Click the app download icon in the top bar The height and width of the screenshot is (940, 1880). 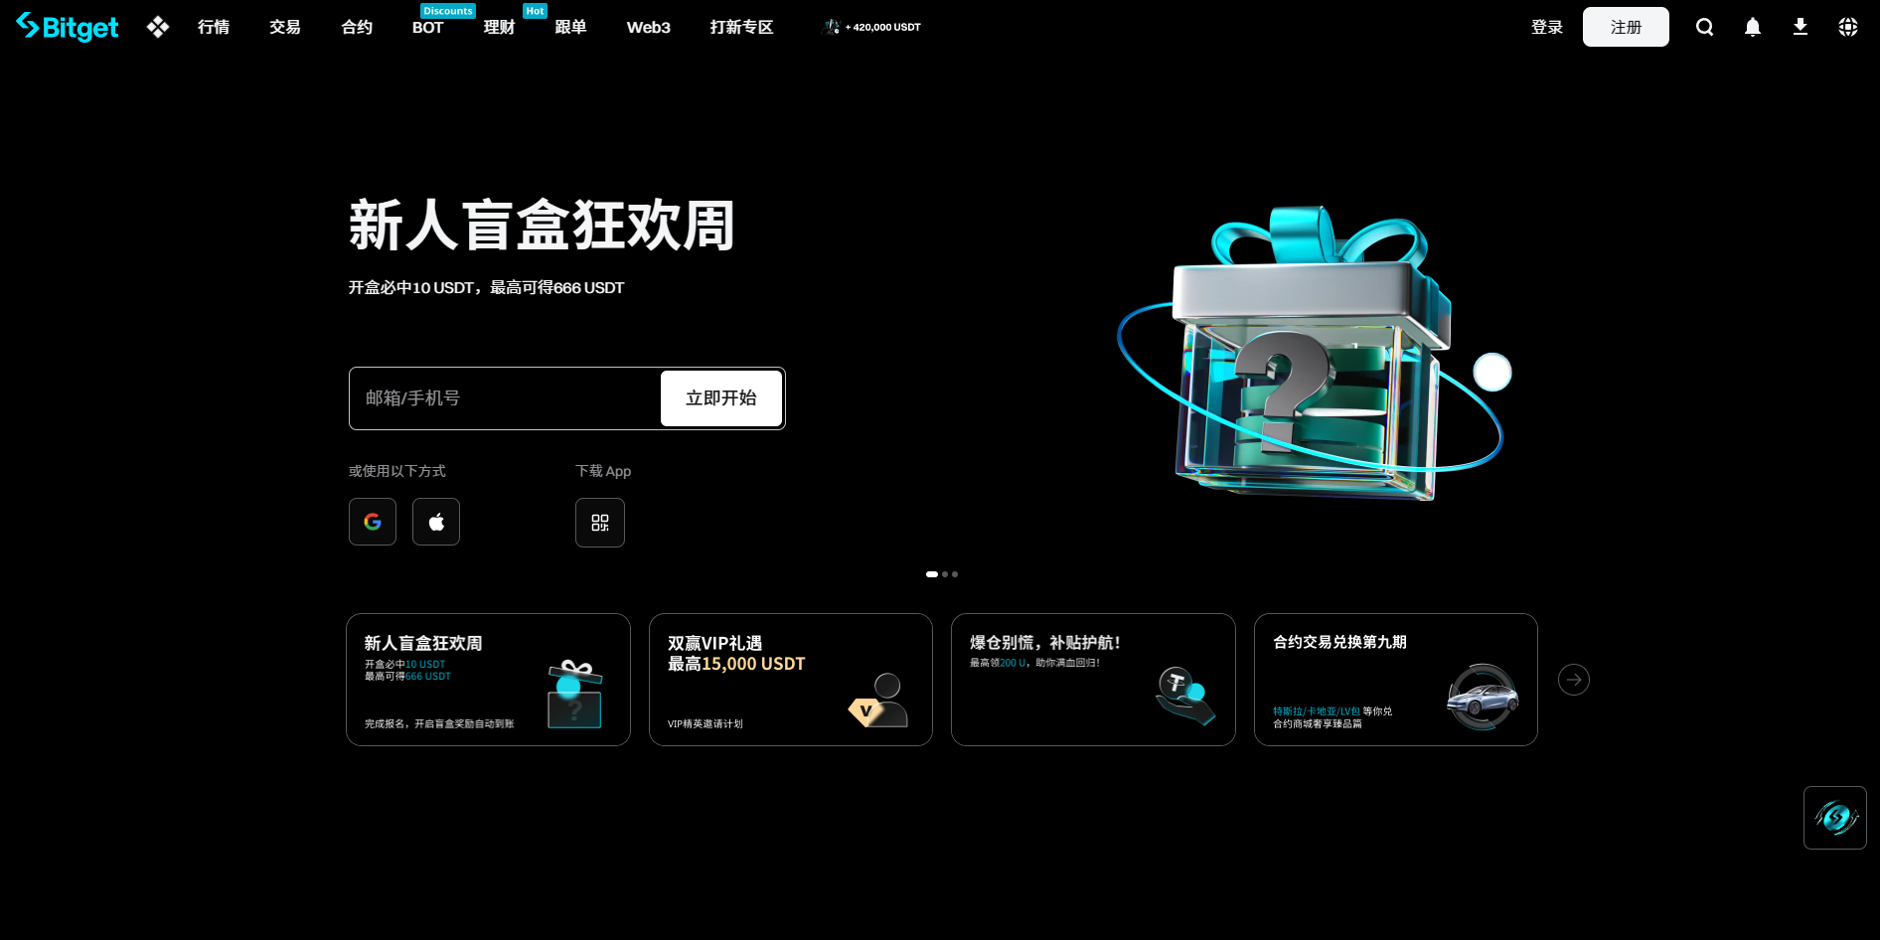tap(1800, 27)
